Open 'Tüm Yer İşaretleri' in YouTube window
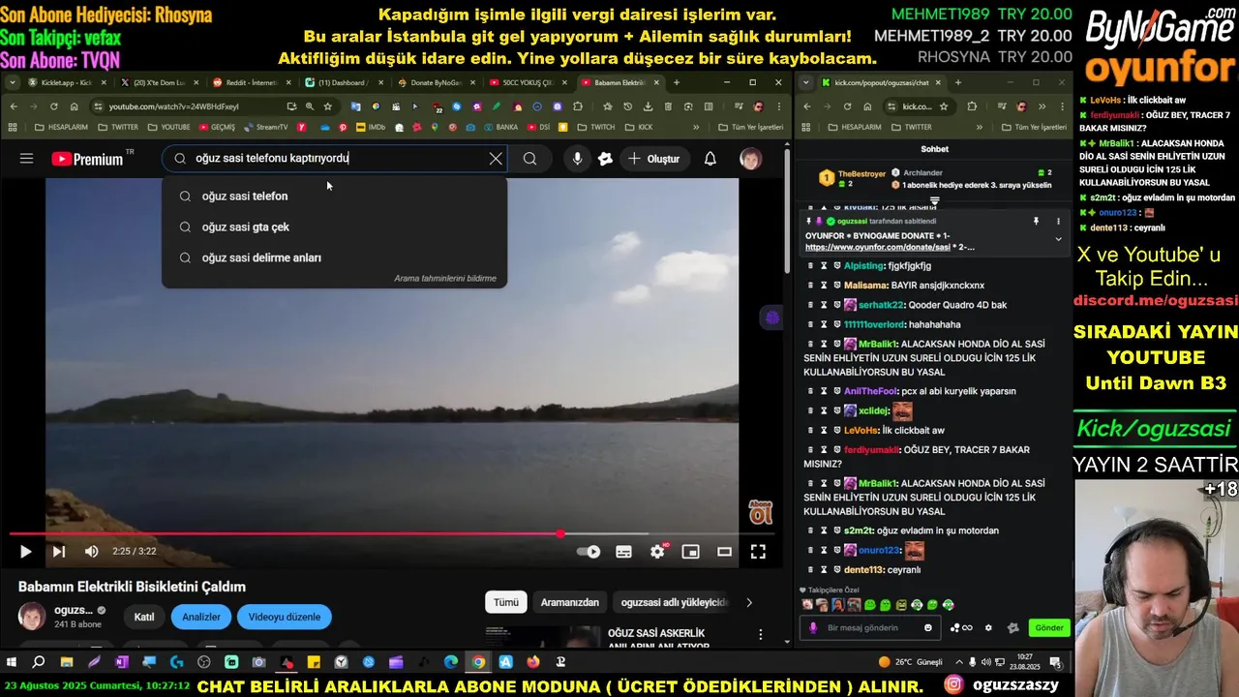 [x=751, y=127]
